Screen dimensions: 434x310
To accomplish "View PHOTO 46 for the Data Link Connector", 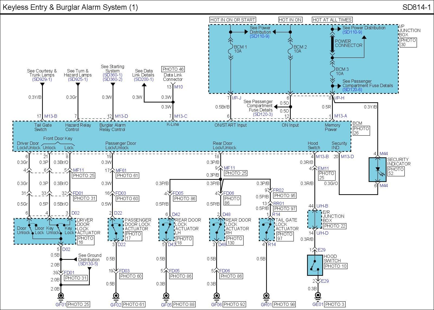I will tap(173, 69).
